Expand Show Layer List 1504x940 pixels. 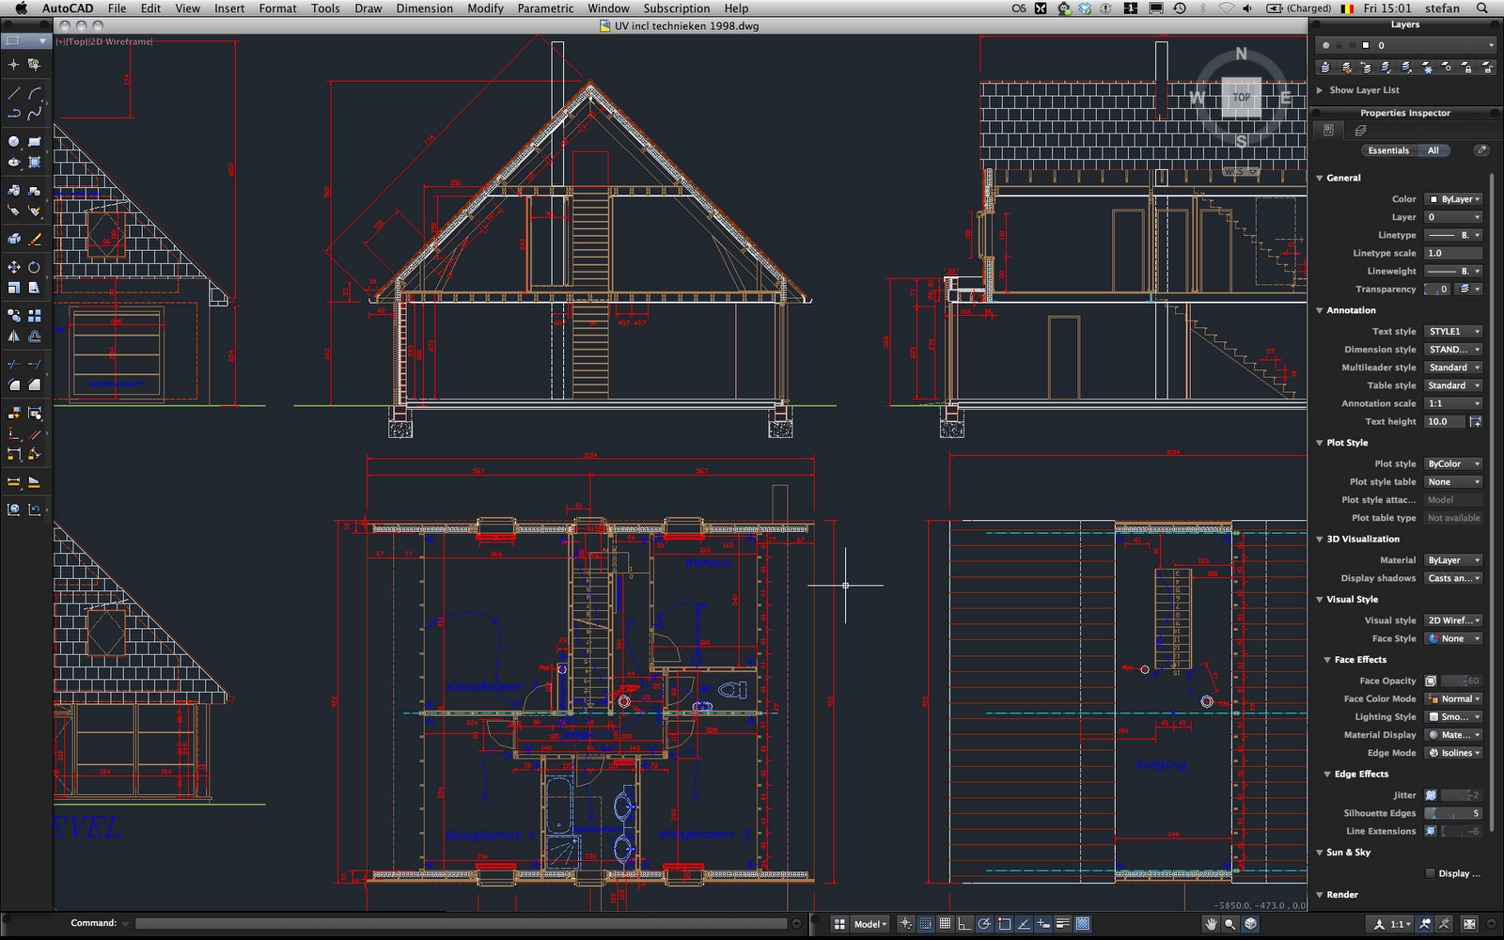click(1360, 90)
